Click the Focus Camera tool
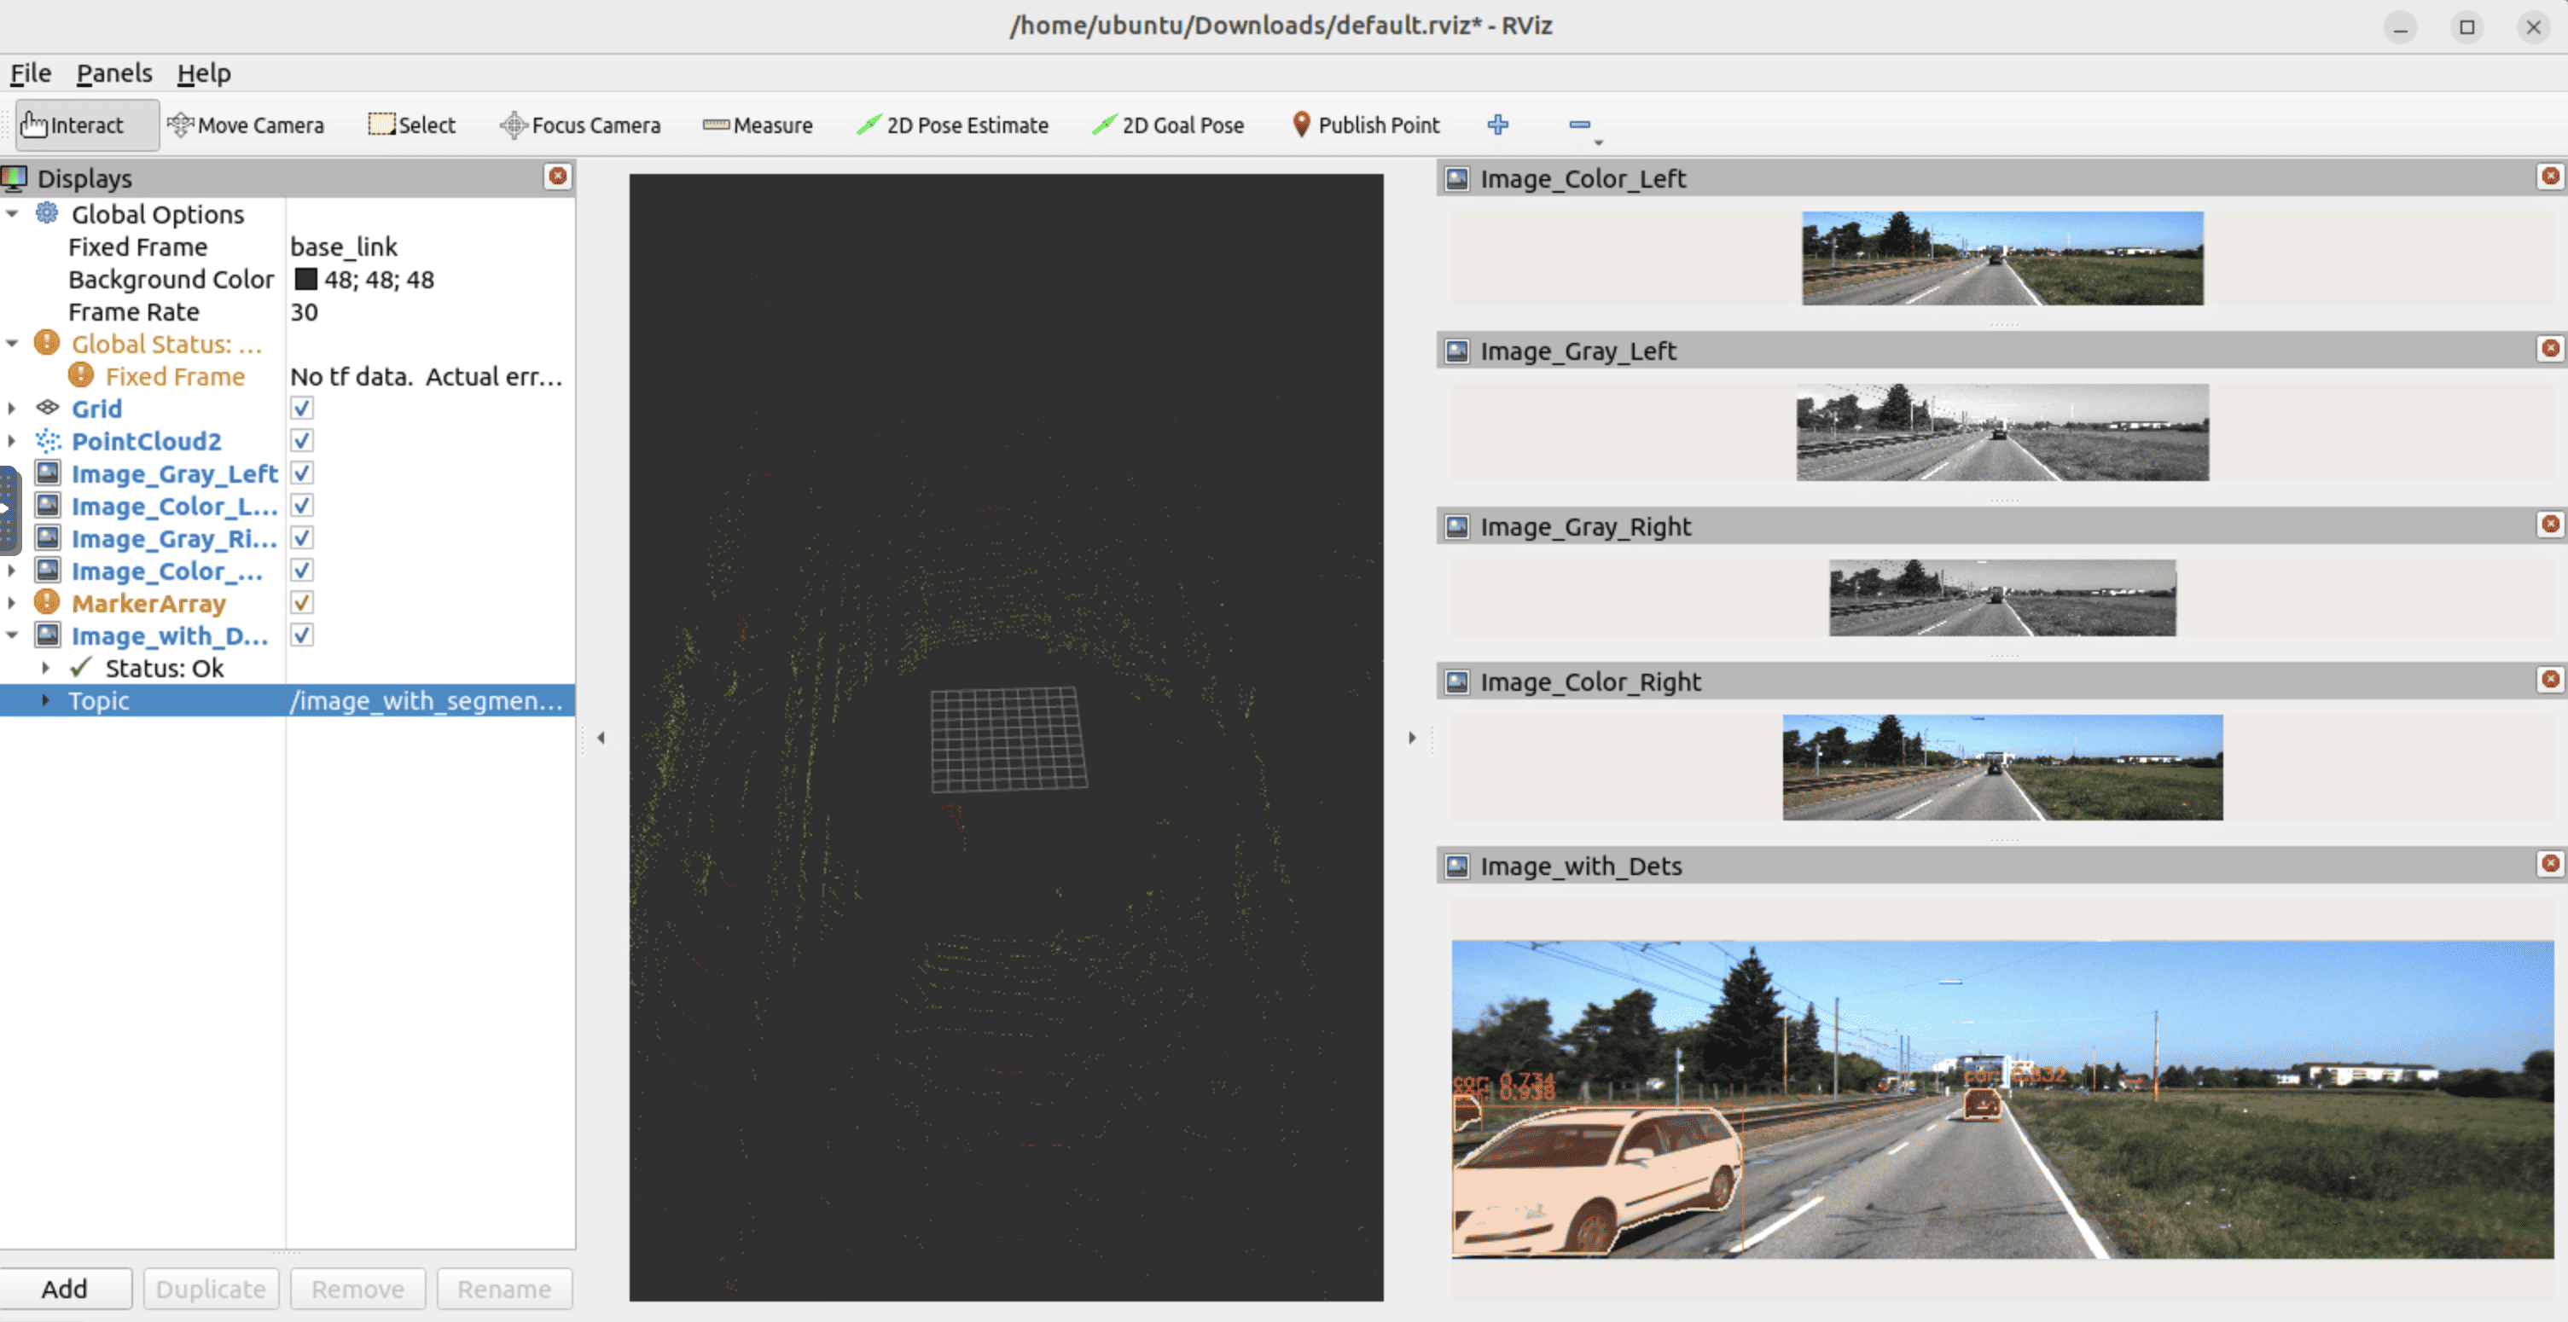The width and height of the screenshot is (2568, 1322). [580, 125]
